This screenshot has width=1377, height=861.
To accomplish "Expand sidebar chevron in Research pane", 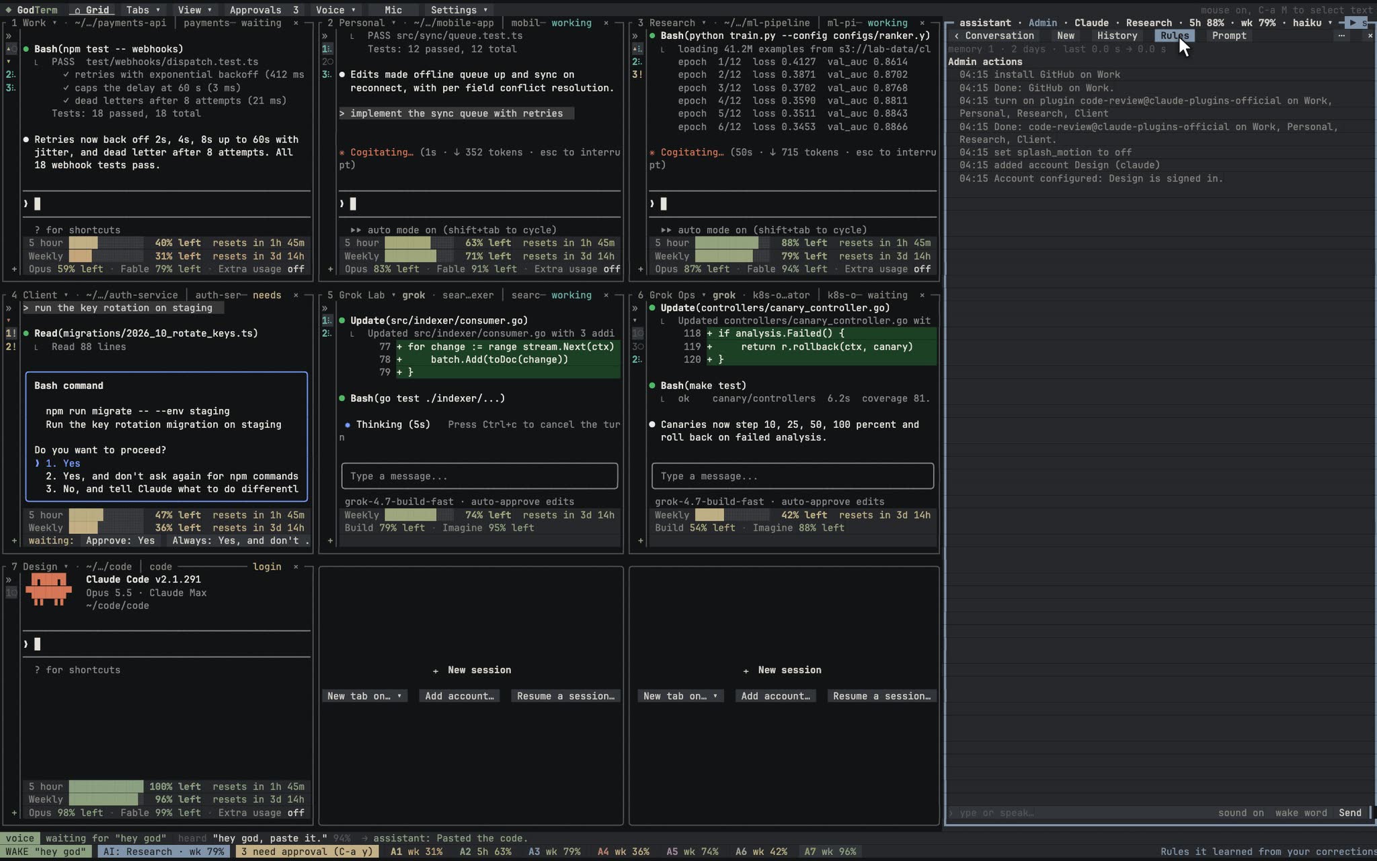I will coord(635,36).
